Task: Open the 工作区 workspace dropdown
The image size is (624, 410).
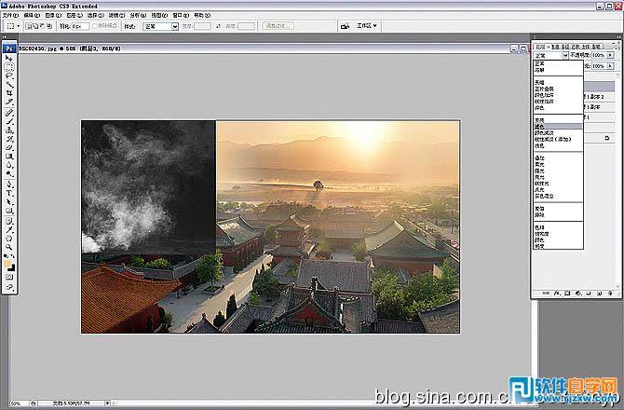Action: (x=367, y=25)
